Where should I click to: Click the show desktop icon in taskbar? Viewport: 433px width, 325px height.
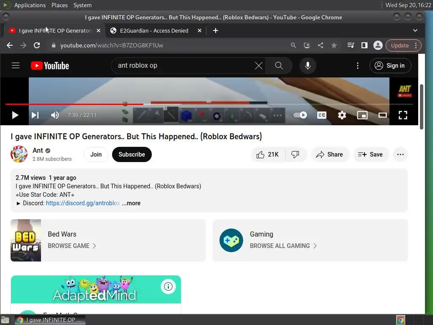[5, 320]
